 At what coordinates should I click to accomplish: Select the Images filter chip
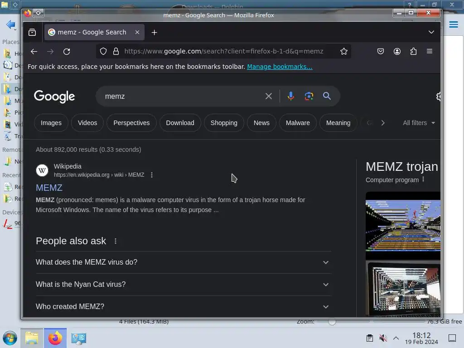tap(51, 123)
